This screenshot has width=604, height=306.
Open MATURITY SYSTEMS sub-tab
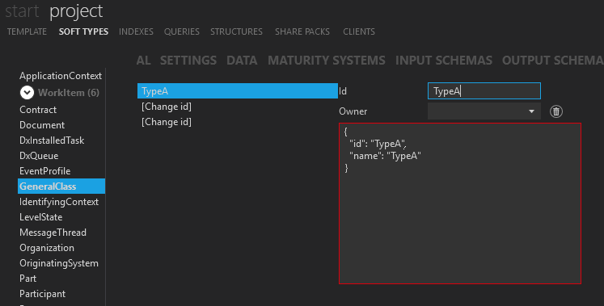(327, 61)
